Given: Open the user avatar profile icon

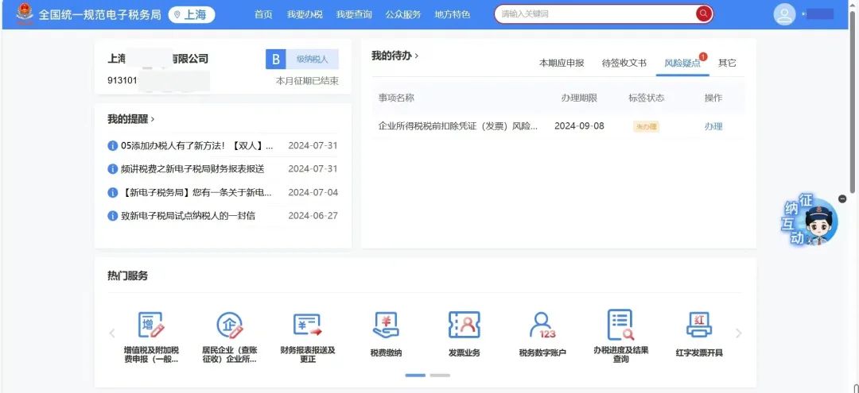Looking at the screenshot, I should coord(784,14).
